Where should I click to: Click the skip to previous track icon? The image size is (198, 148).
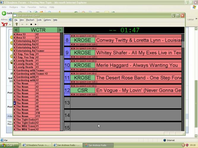[x=22, y=25]
